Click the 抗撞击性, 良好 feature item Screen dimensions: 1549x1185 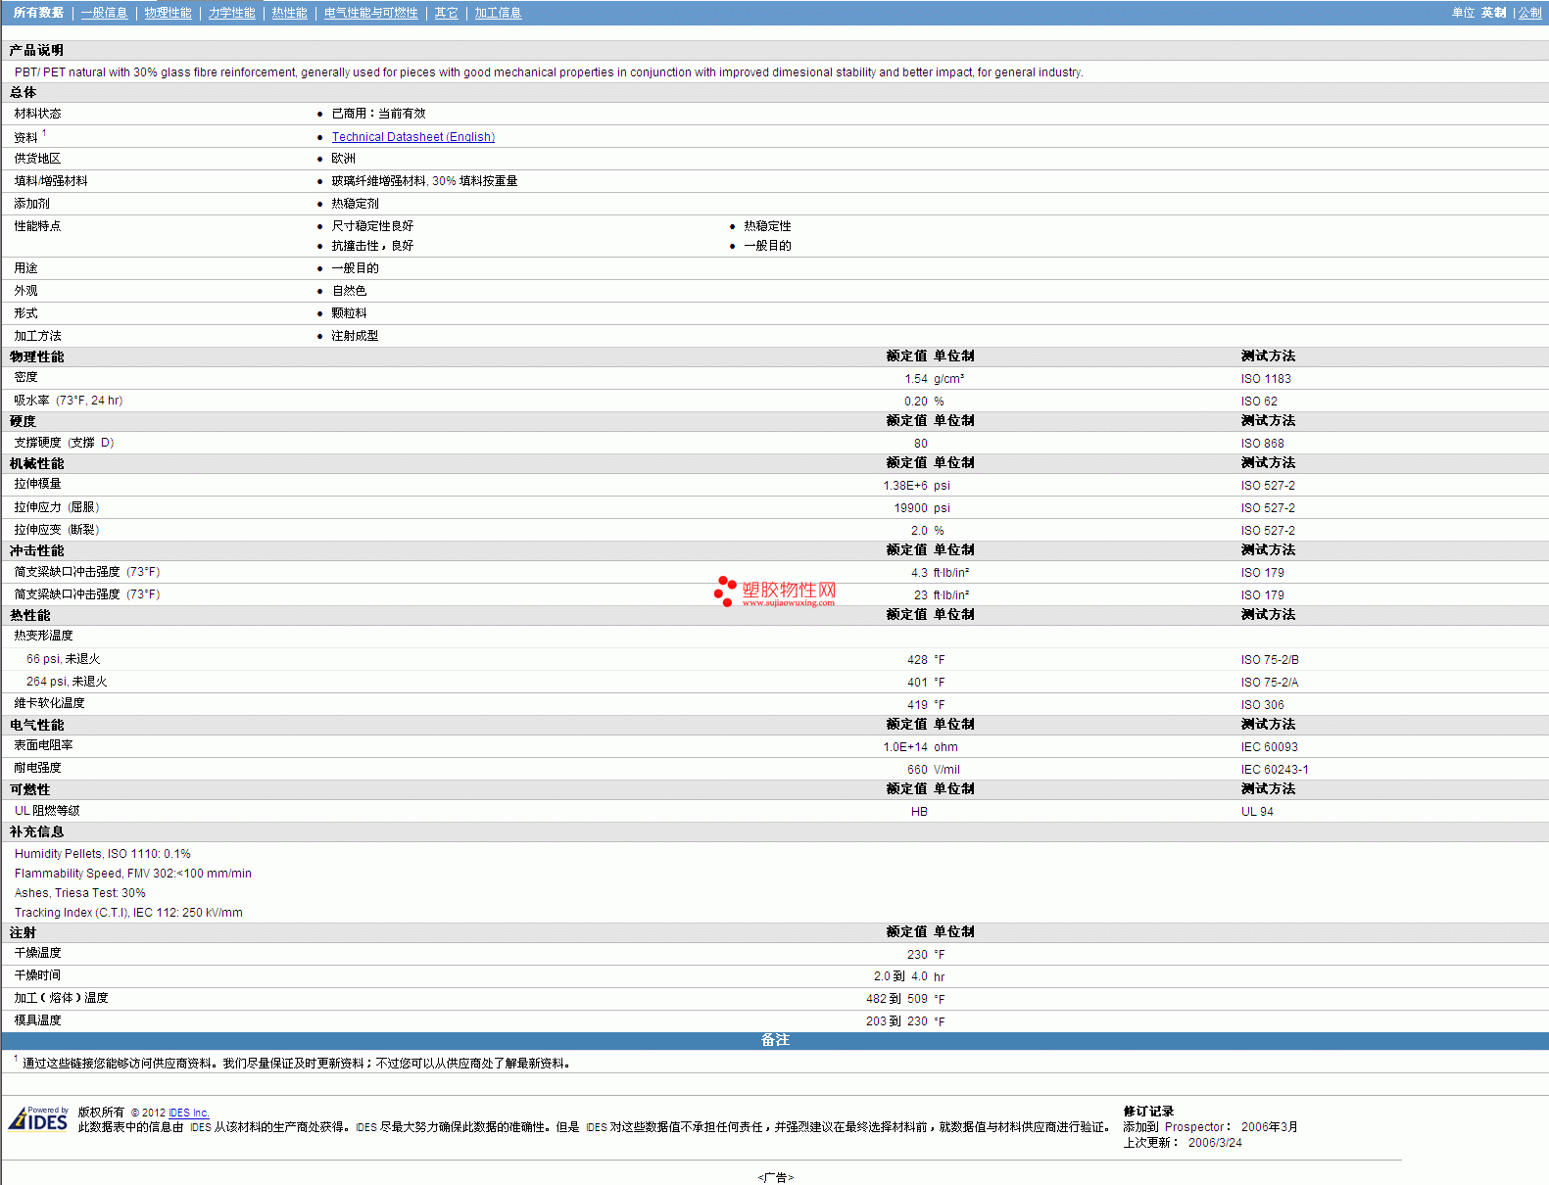pos(372,246)
